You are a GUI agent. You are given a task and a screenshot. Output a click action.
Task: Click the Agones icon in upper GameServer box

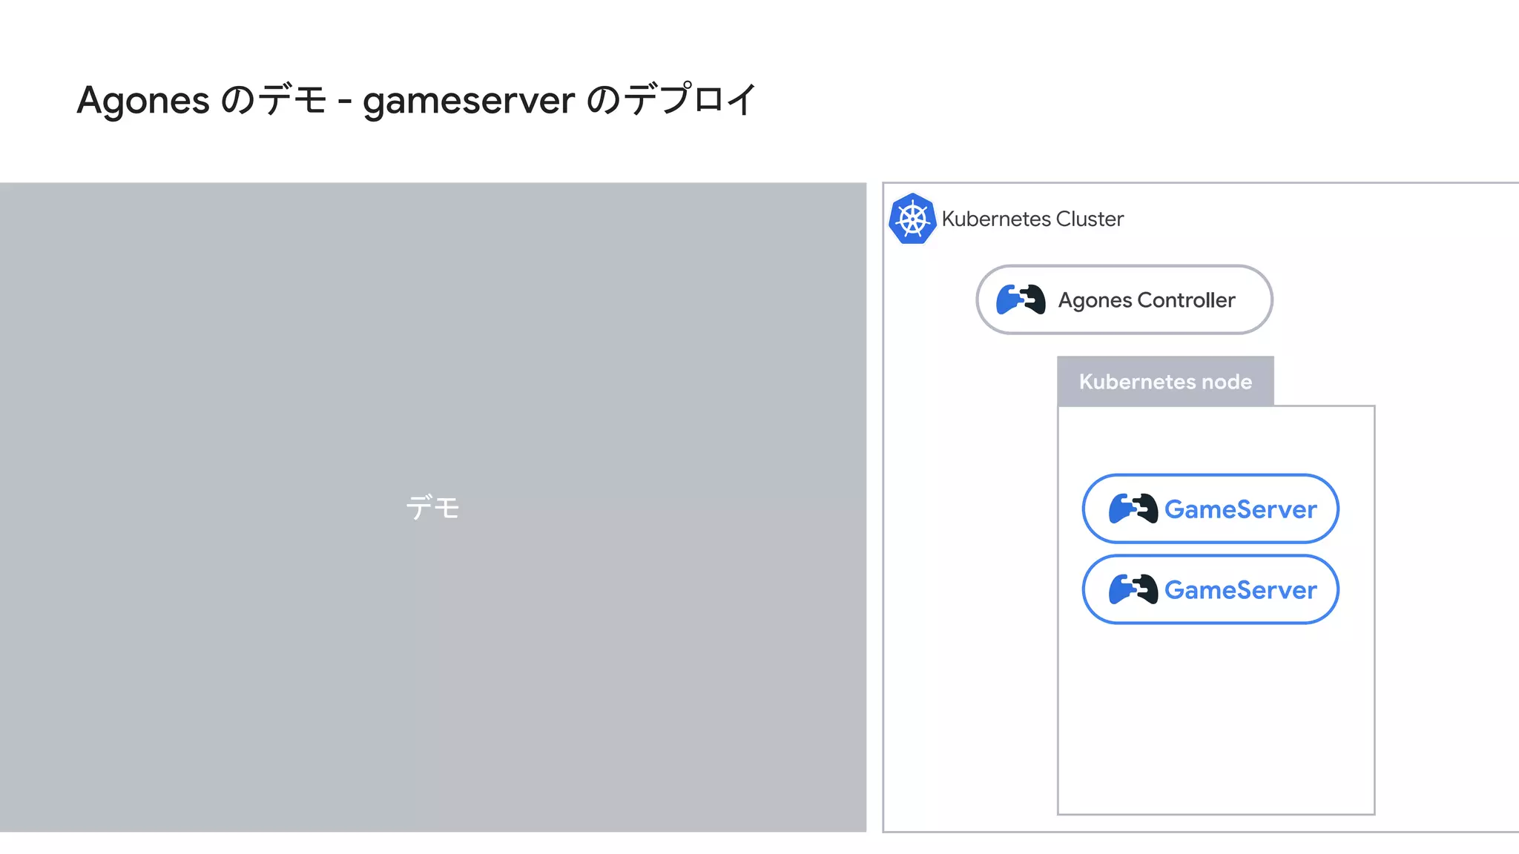(x=1133, y=509)
